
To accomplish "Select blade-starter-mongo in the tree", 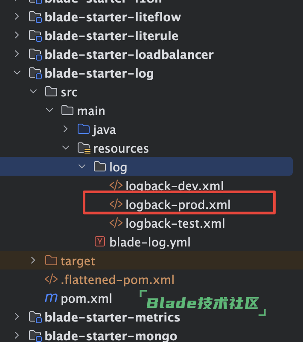I will point(111,336).
